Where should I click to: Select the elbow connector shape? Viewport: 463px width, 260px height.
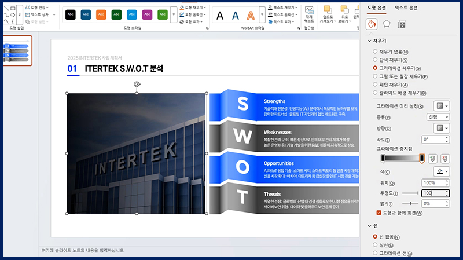pos(6,15)
